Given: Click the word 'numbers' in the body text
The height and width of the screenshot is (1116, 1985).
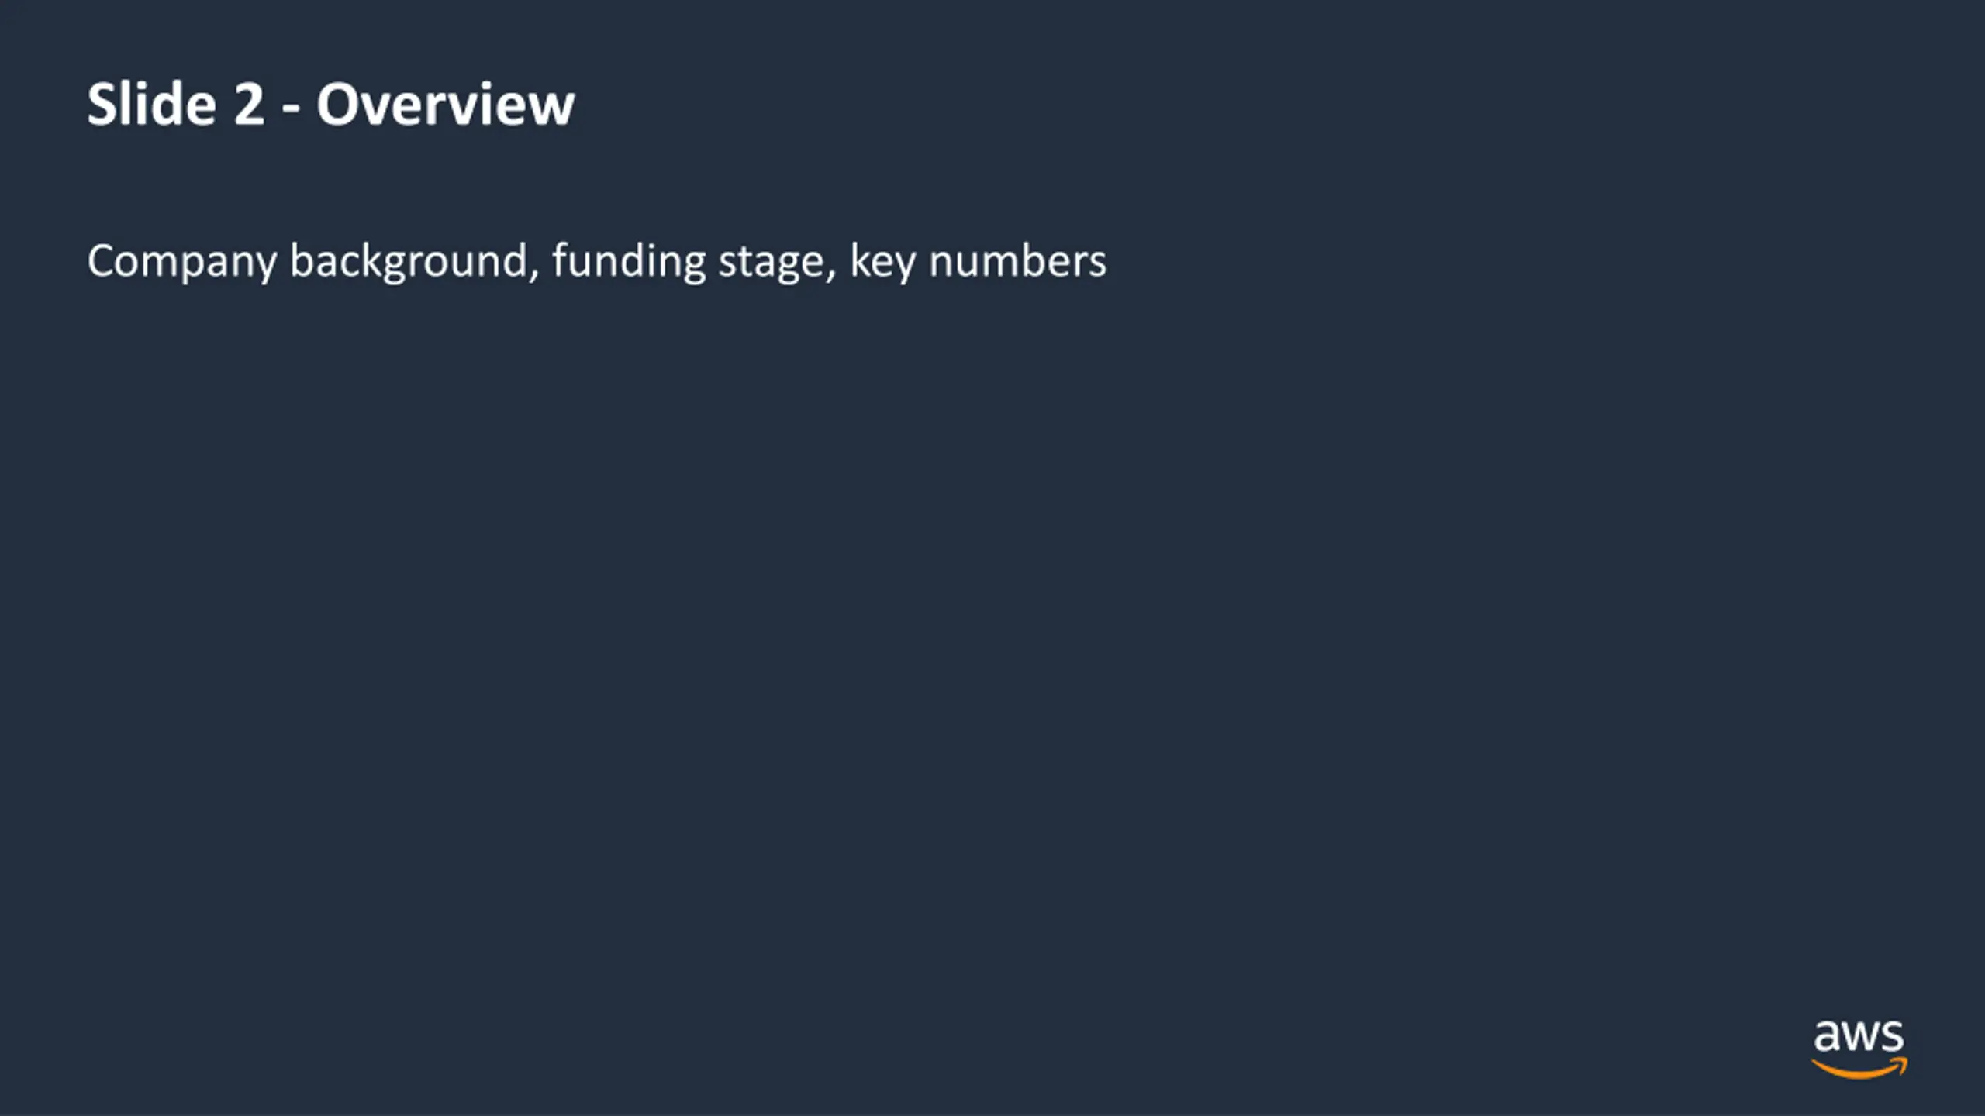Looking at the screenshot, I should [1017, 260].
